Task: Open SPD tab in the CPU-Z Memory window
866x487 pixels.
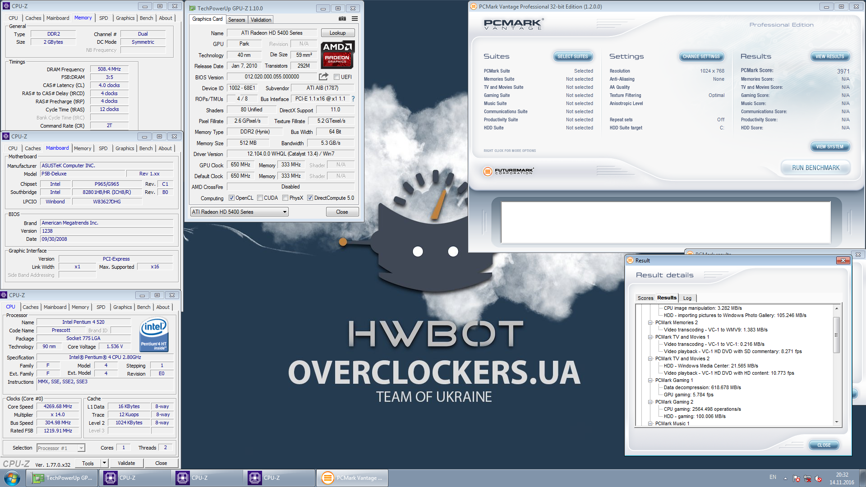Action: click(x=103, y=18)
